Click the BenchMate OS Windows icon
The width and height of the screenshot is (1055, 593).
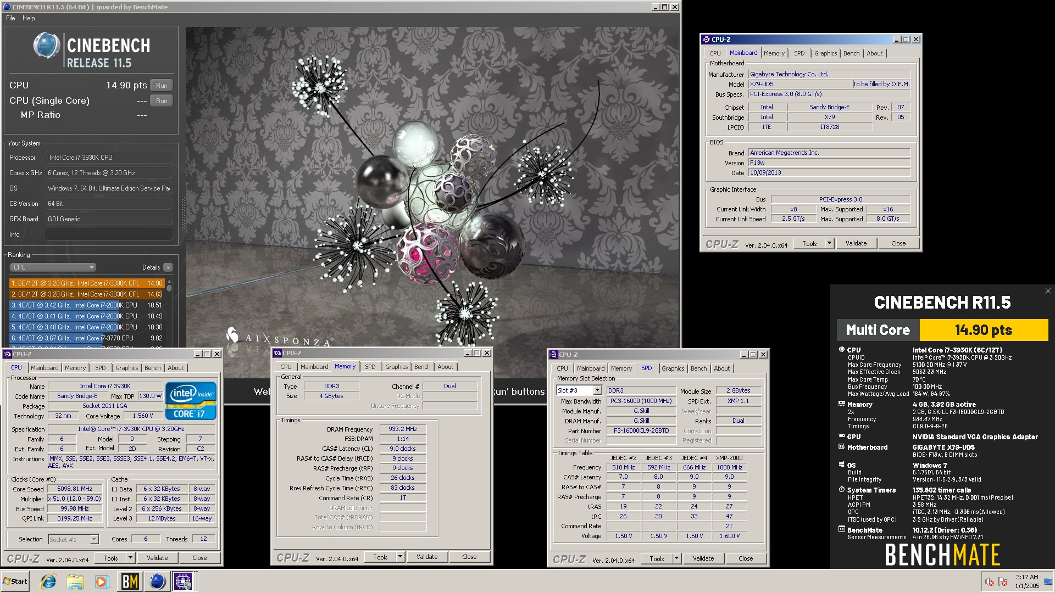pos(841,465)
